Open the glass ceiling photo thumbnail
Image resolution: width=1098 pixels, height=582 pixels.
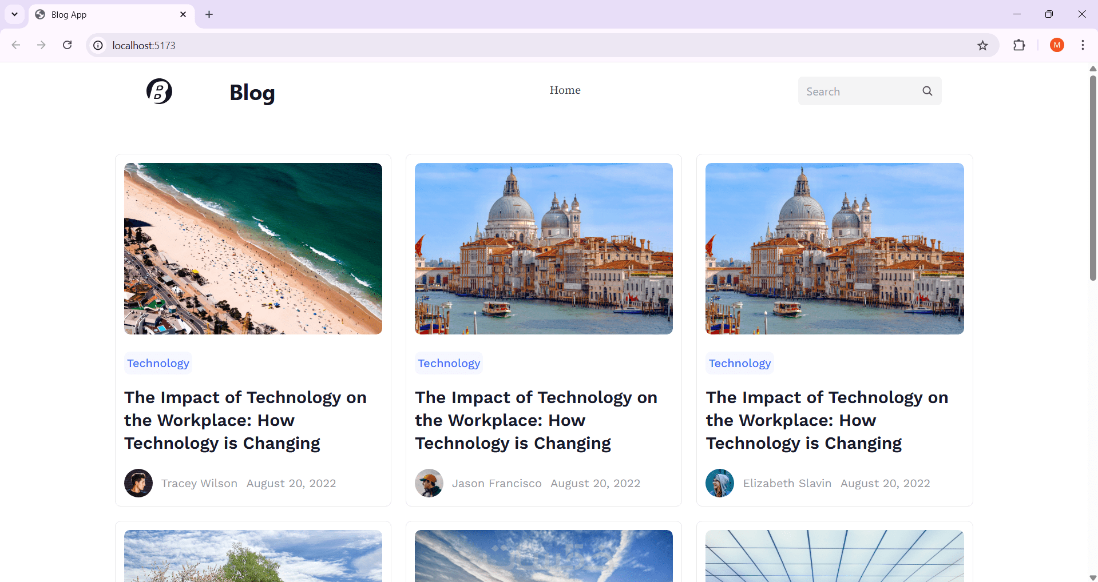(835, 556)
